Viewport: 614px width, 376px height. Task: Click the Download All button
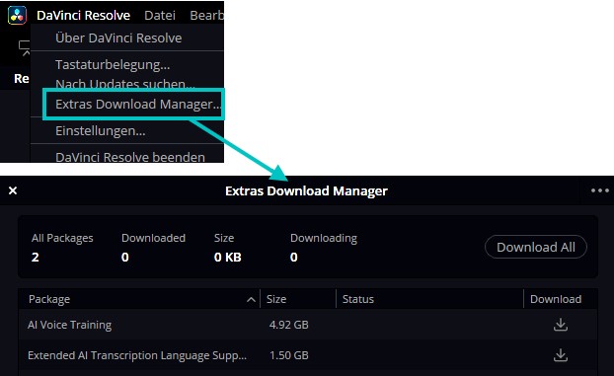click(x=536, y=247)
